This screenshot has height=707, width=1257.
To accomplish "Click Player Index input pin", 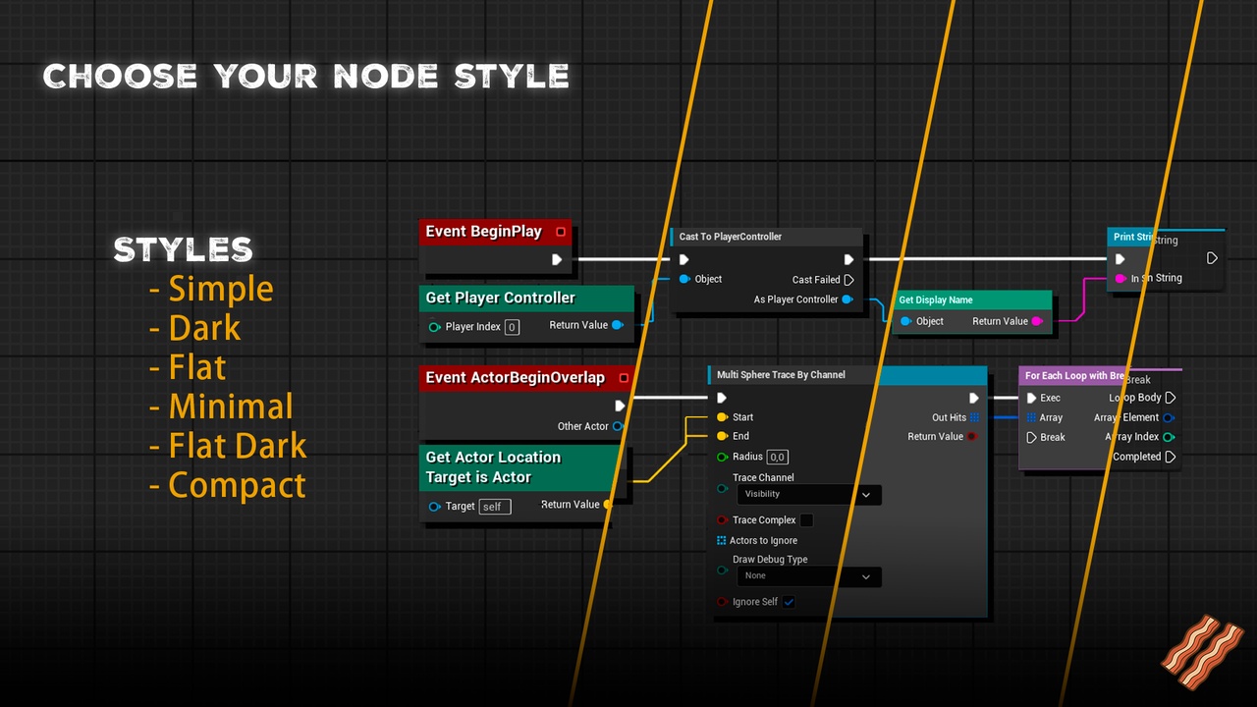I will (x=434, y=327).
